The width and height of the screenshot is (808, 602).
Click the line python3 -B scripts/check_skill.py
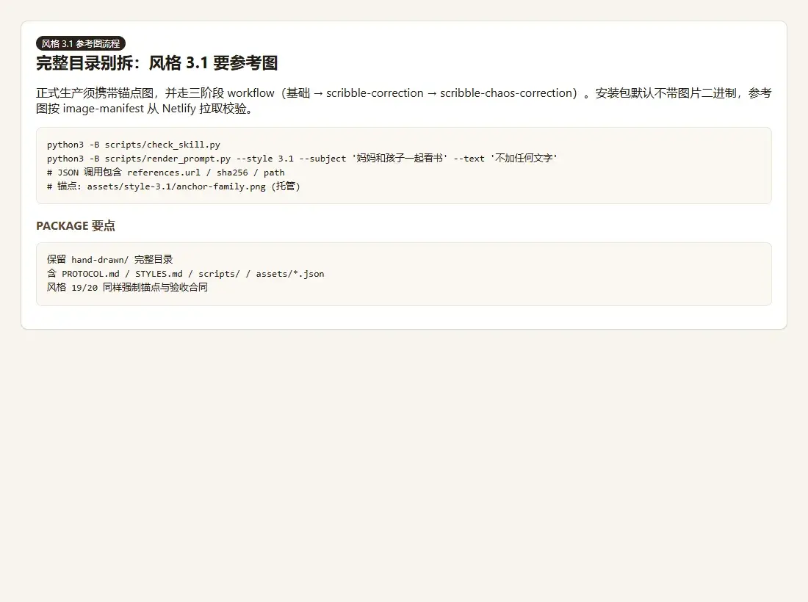point(134,145)
